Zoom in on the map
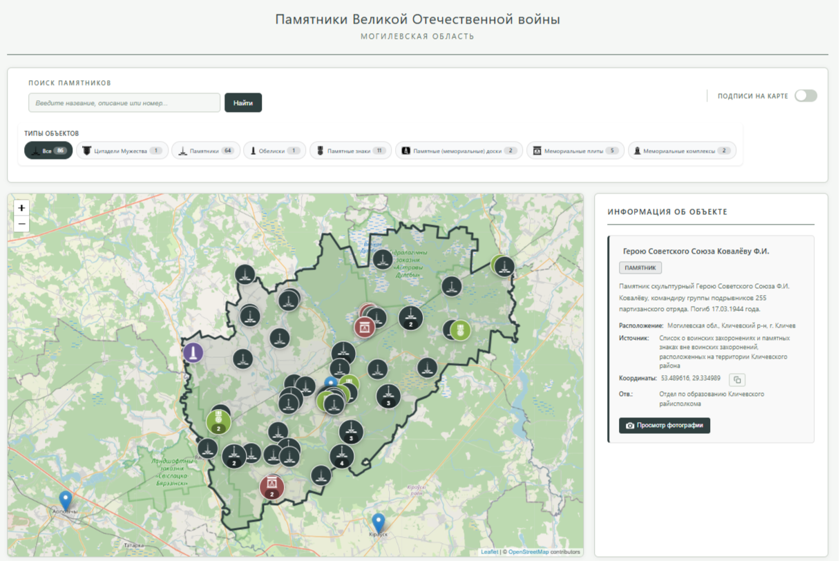 [21, 208]
